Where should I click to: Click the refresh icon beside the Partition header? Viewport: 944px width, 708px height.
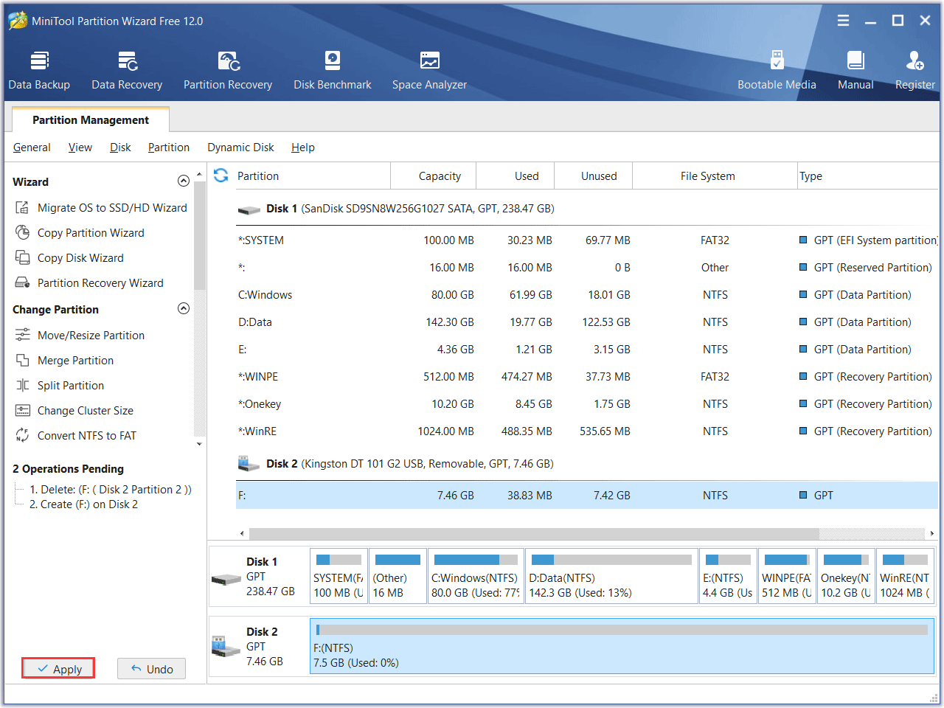(x=221, y=176)
